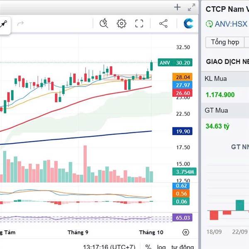Add a new chart with plus icon

point(177,7)
